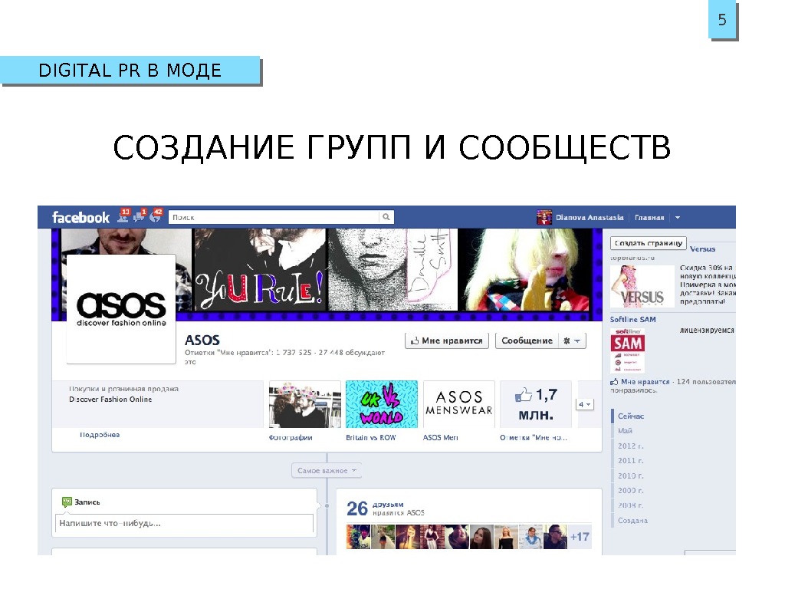
Task: Click ASOS Men label
Action: click(441, 438)
